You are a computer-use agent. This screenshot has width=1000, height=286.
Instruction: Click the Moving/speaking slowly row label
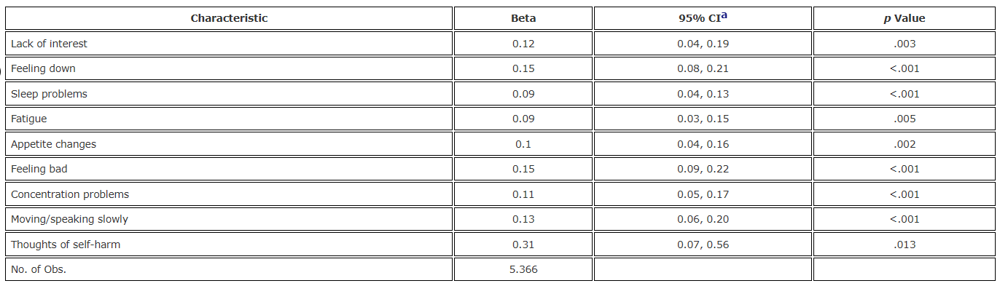click(69, 219)
